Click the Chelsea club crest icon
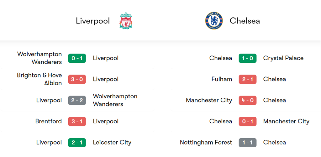 click(214, 21)
